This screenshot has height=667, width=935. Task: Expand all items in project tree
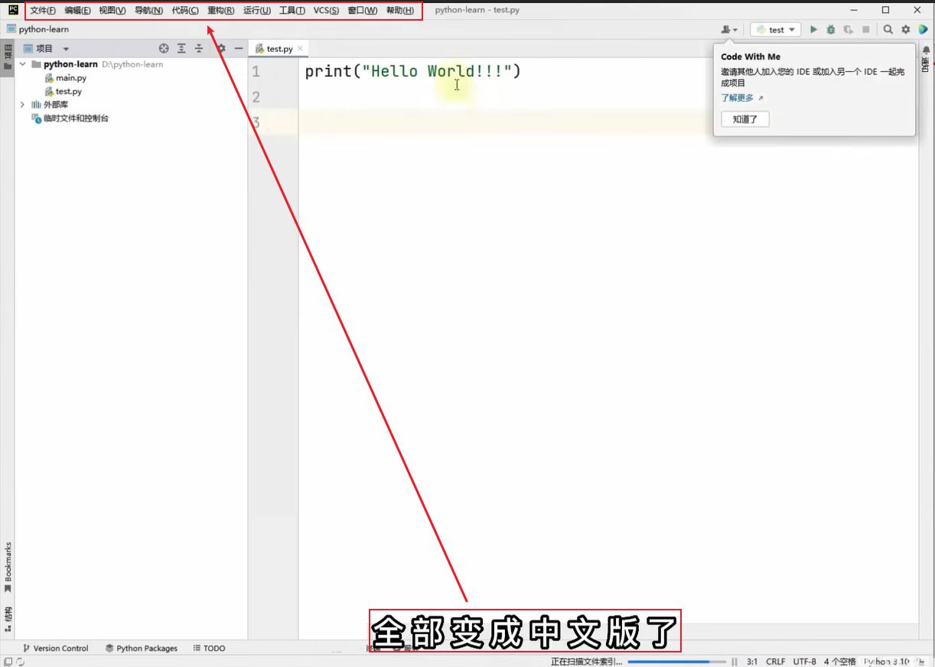pos(181,48)
